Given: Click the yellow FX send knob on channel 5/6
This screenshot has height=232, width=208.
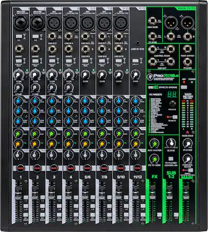Looking at the screenshot, I should (x=84, y=144).
